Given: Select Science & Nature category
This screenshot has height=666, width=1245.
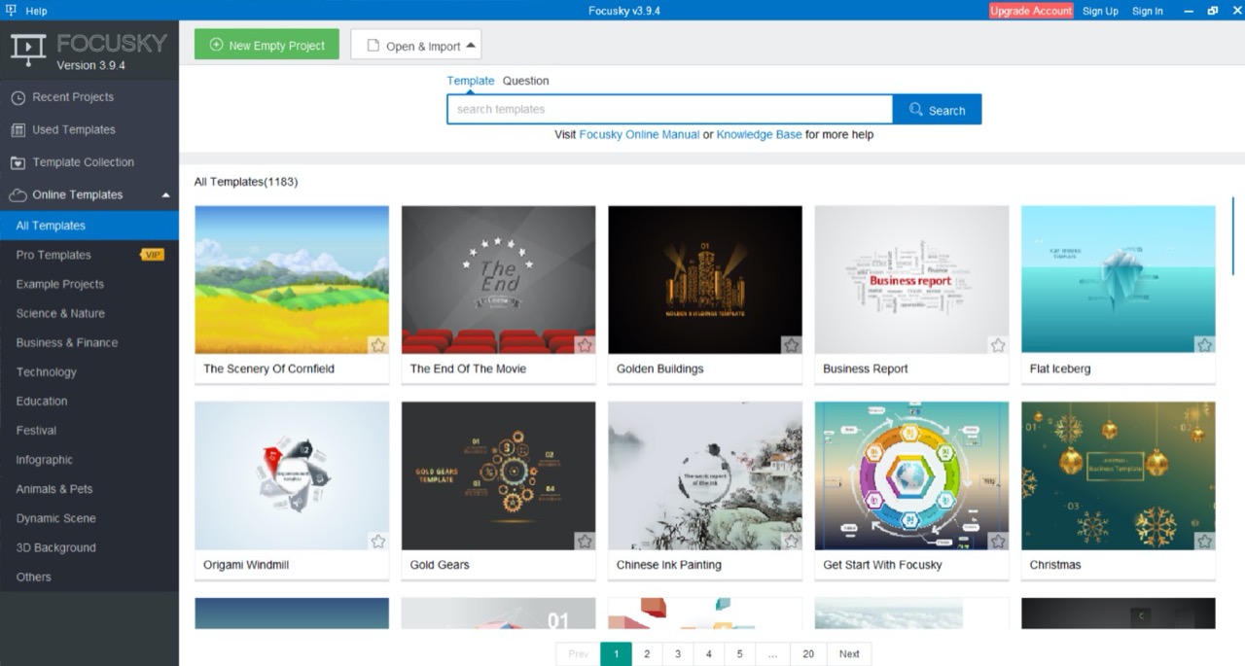Looking at the screenshot, I should click(x=60, y=313).
